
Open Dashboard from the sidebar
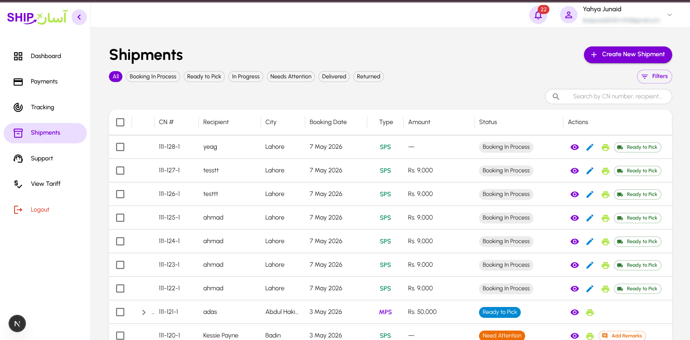click(45, 56)
